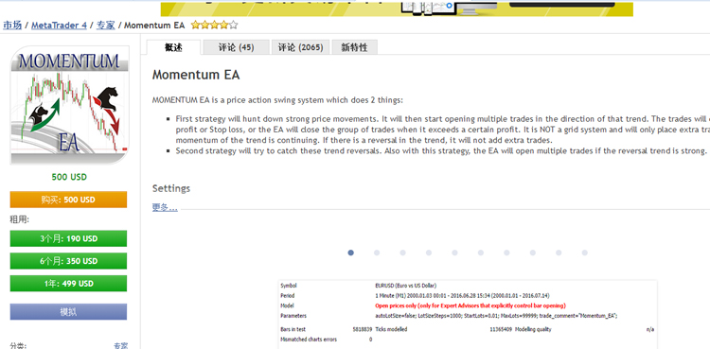The width and height of the screenshot is (710, 349).
Task: Select the last carousel dot indicator
Action: (585, 253)
